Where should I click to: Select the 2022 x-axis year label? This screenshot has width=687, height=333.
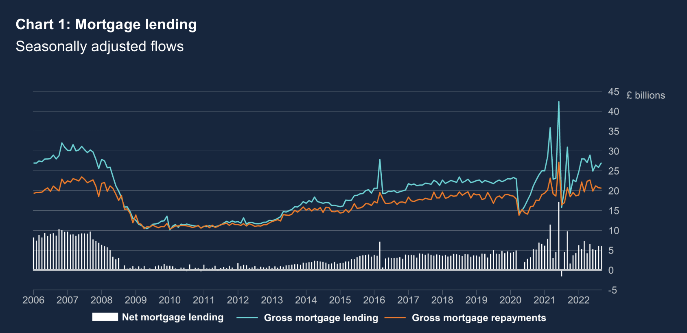click(578, 300)
